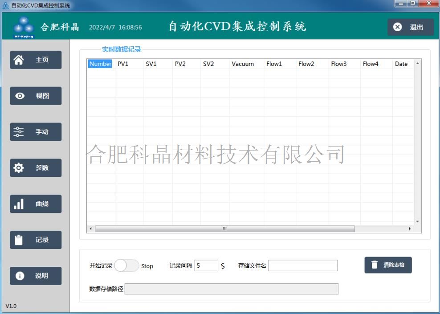The image size is (440, 314).
Task: Click the 说明 info icon
Action: pos(20,276)
